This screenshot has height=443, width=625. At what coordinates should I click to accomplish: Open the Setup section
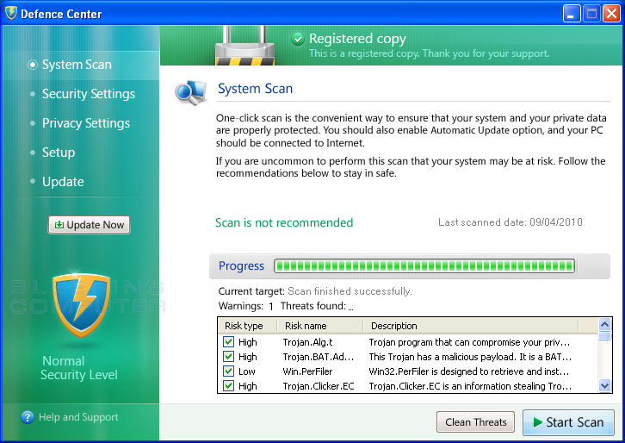59,153
